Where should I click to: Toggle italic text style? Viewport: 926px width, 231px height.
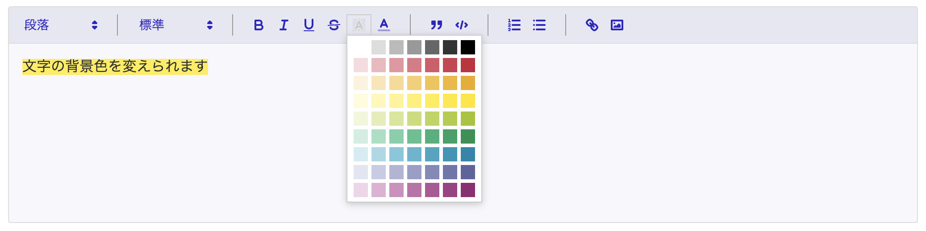click(284, 25)
